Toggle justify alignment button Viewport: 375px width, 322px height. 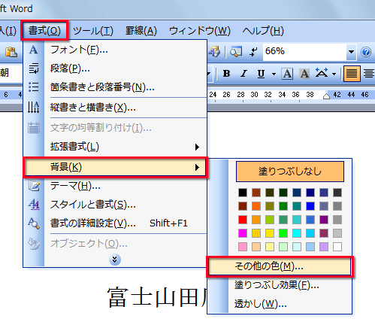pos(352,74)
